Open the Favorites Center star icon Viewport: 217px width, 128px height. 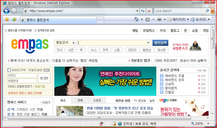click(7, 20)
